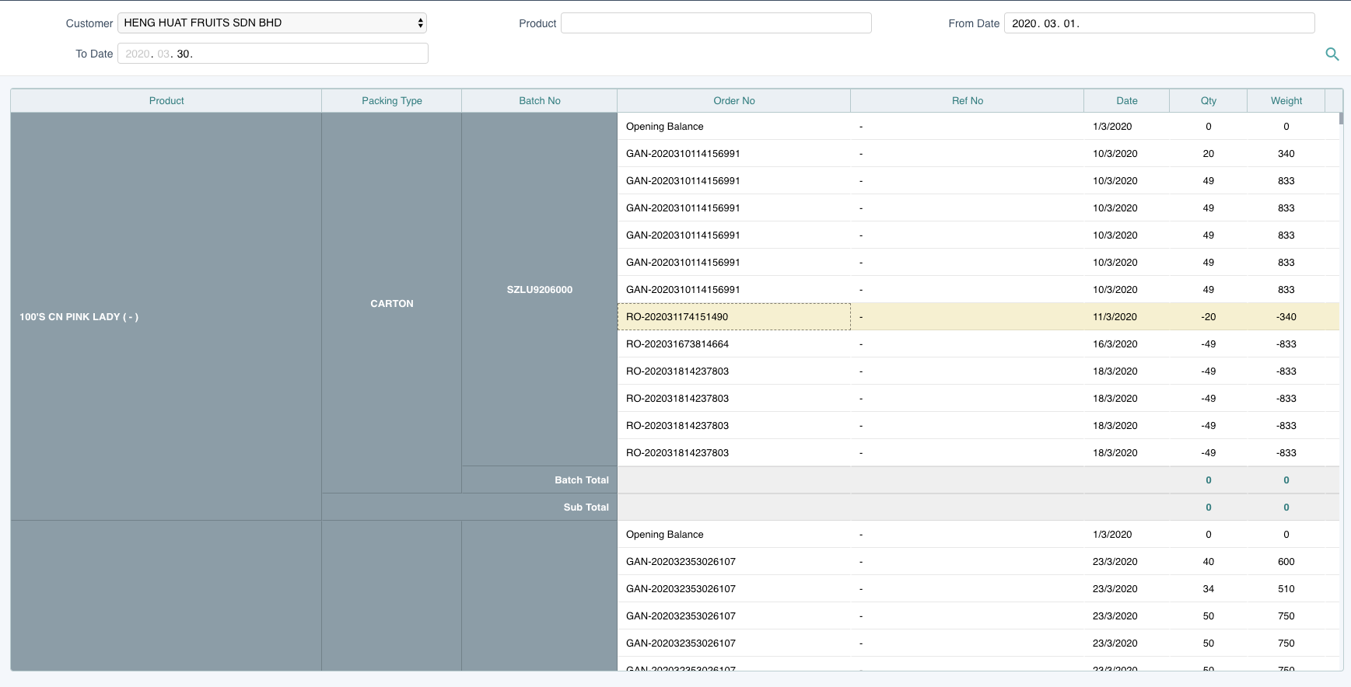Sort by Packing Type column header
The image size is (1351, 687).
392,100
